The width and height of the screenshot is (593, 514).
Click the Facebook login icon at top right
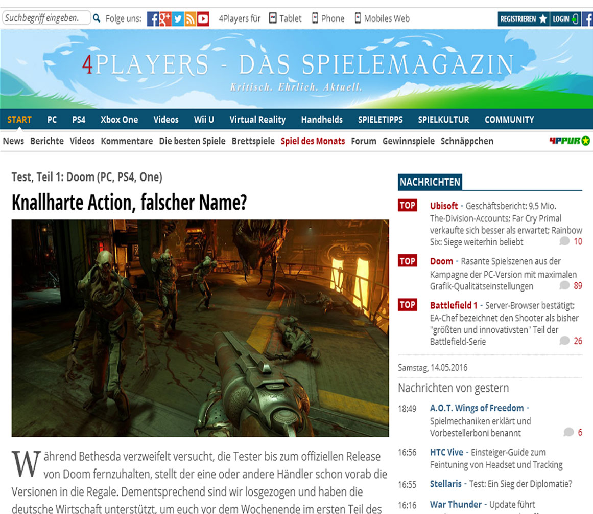click(x=588, y=18)
